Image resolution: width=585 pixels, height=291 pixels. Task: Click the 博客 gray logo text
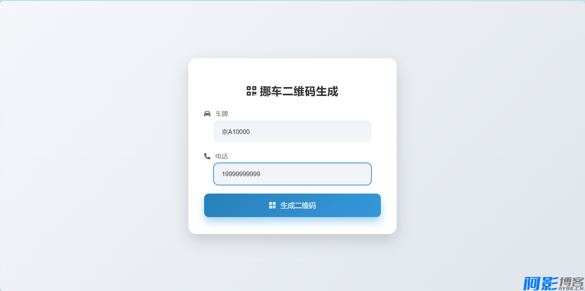571,282
